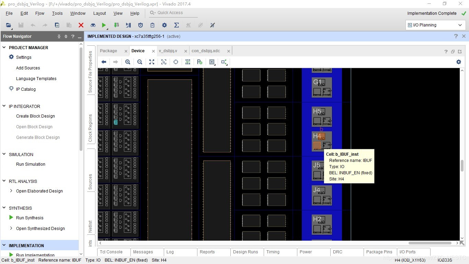
Task: Click the red X delete icon
Action: click(81, 25)
